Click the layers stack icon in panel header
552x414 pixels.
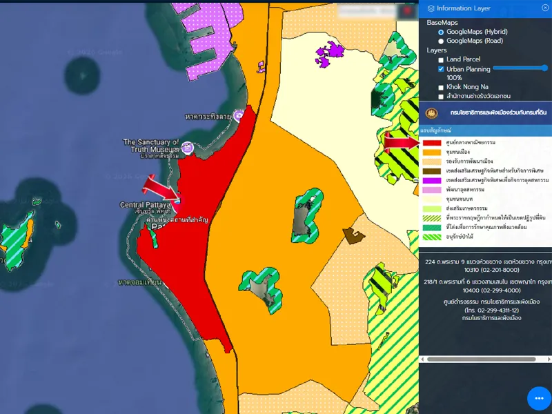click(x=431, y=8)
